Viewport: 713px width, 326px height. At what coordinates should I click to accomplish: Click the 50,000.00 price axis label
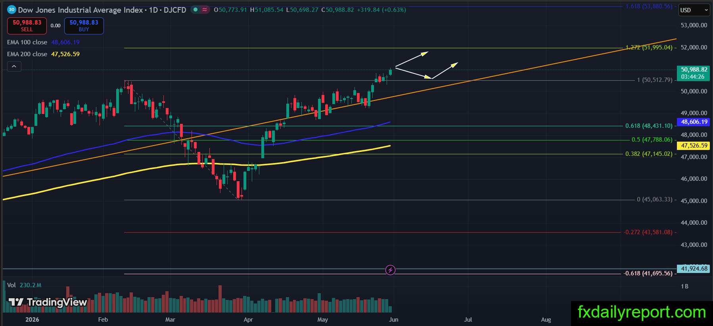[694, 91]
